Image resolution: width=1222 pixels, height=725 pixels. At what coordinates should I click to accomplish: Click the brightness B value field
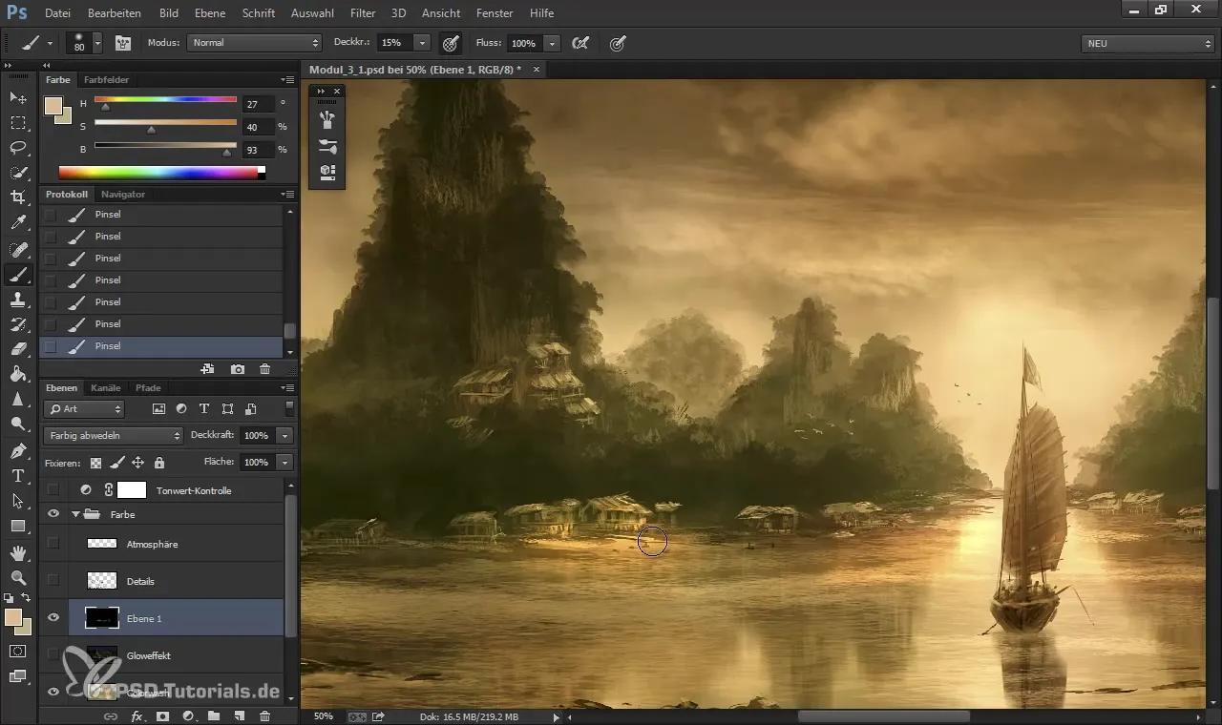pyautogui.click(x=257, y=150)
